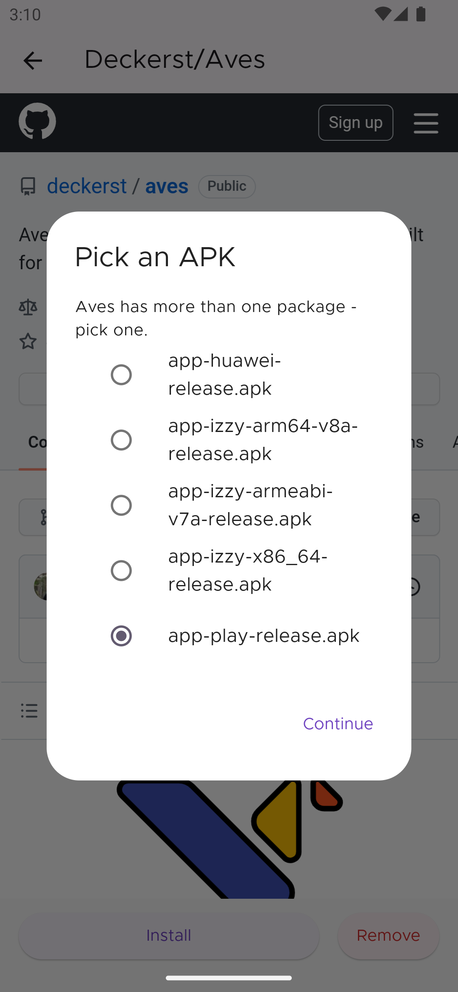Click the license scales icon

(28, 306)
